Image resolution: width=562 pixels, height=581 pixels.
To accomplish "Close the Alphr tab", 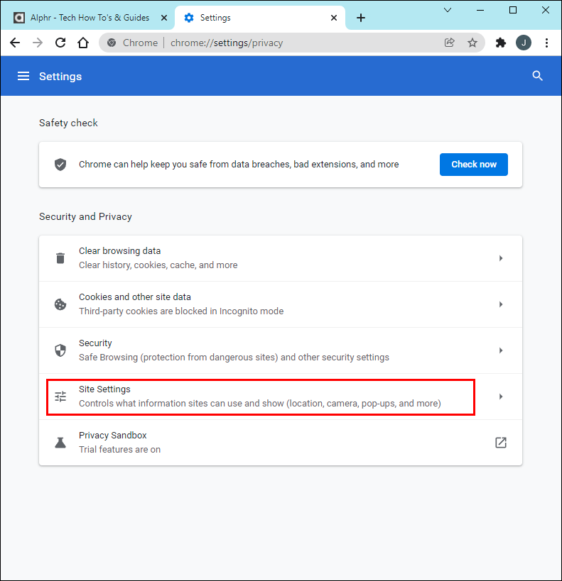I will [x=164, y=18].
